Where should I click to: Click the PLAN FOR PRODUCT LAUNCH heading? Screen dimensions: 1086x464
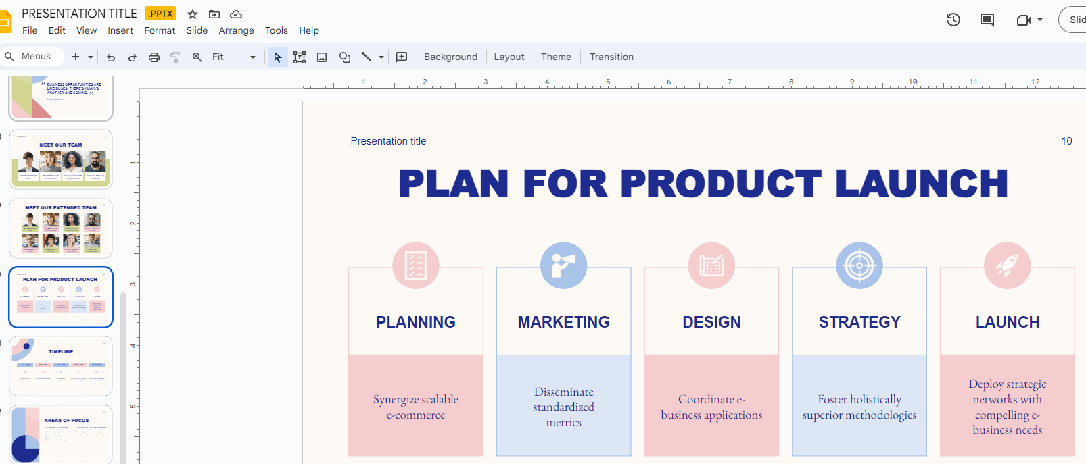tap(703, 184)
